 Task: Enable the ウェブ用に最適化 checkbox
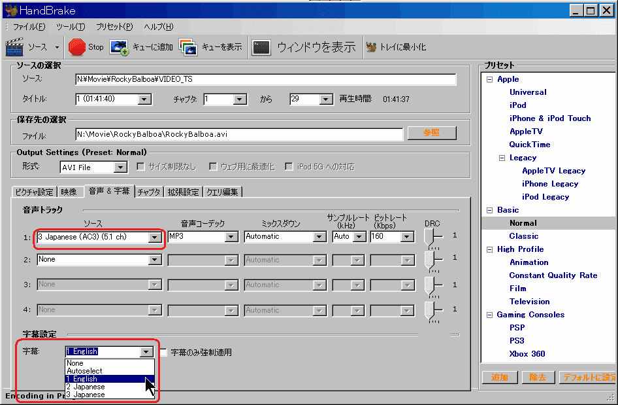pyautogui.click(x=213, y=166)
